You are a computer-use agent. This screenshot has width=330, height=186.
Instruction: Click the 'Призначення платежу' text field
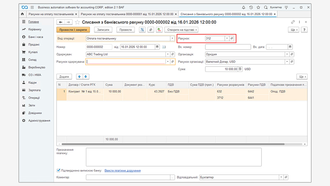click(x=173, y=157)
